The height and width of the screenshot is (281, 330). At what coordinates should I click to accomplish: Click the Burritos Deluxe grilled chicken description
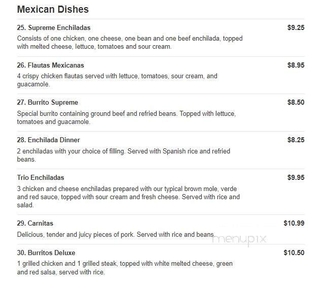click(124, 268)
